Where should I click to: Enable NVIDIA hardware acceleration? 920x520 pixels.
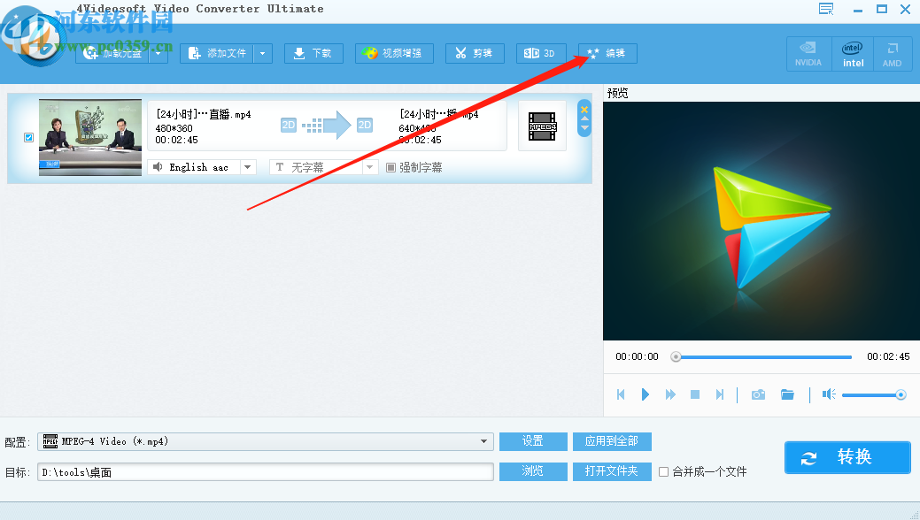tap(808, 53)
